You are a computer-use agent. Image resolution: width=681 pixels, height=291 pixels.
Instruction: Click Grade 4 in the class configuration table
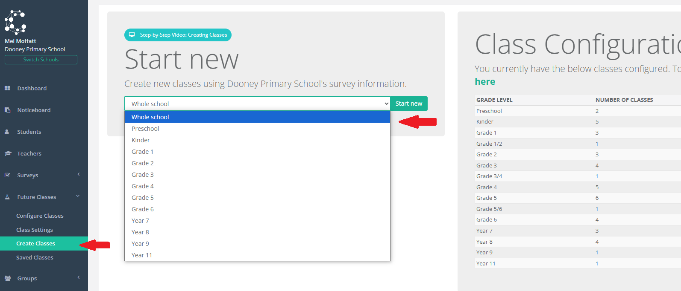487,187
